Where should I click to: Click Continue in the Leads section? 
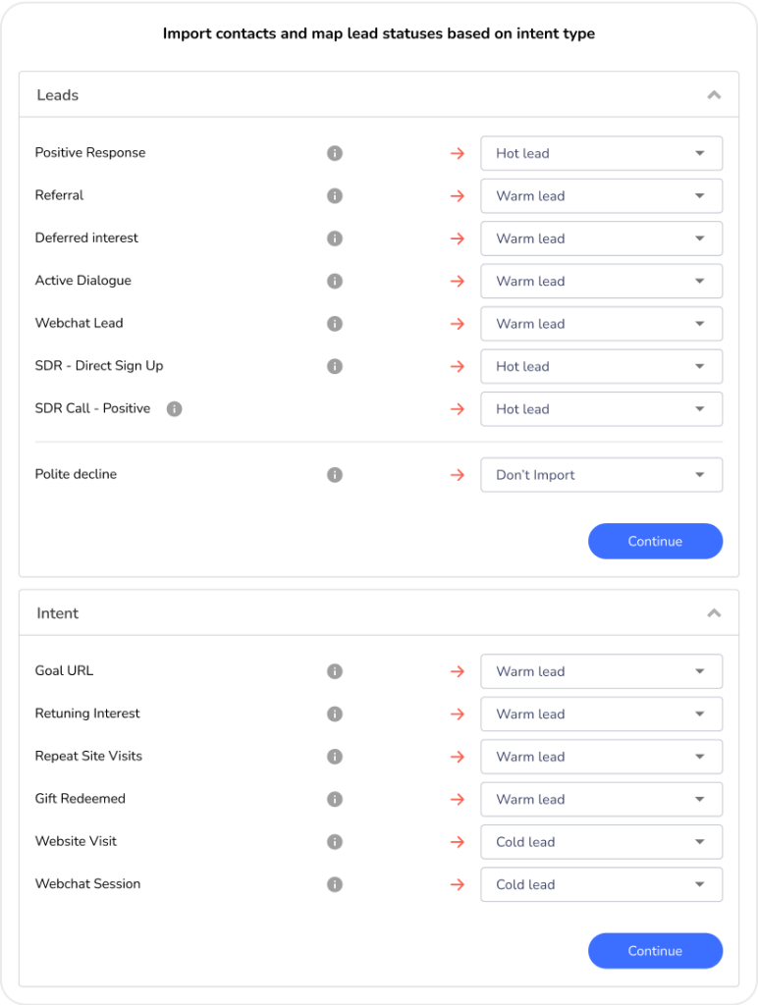click(655, 542)
